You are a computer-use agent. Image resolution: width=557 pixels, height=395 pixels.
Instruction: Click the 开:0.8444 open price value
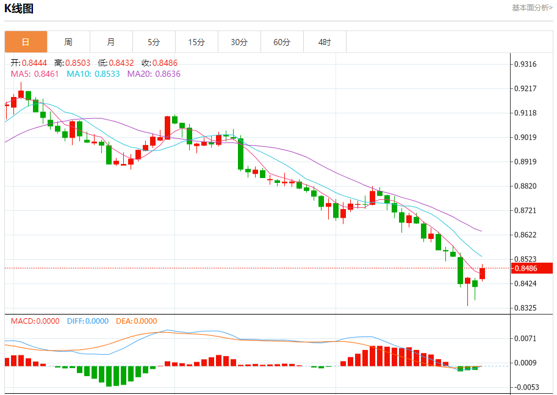pyautogui.click(x=29, y=63)
